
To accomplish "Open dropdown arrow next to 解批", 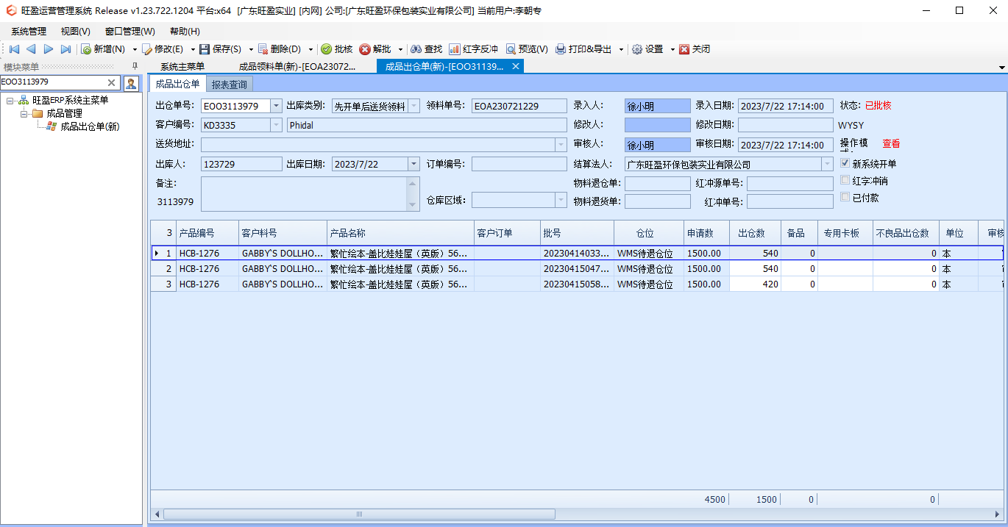I will coord(400,49).
